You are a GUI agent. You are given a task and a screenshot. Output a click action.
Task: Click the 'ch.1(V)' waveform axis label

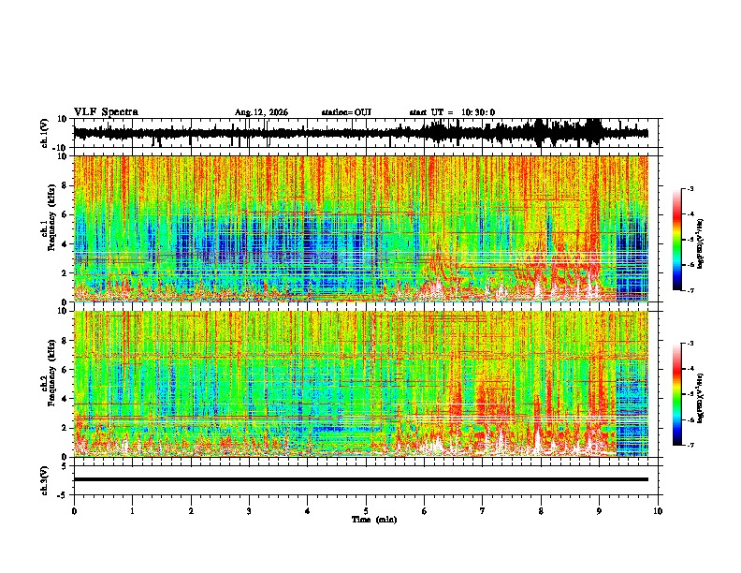[45, 133]
